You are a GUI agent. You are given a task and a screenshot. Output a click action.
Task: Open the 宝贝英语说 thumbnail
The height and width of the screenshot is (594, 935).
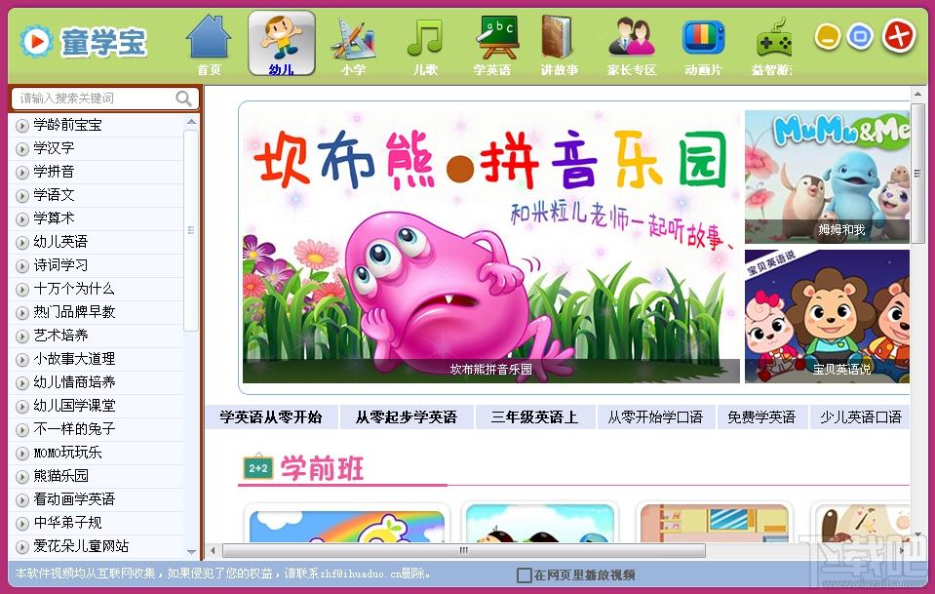827,316
